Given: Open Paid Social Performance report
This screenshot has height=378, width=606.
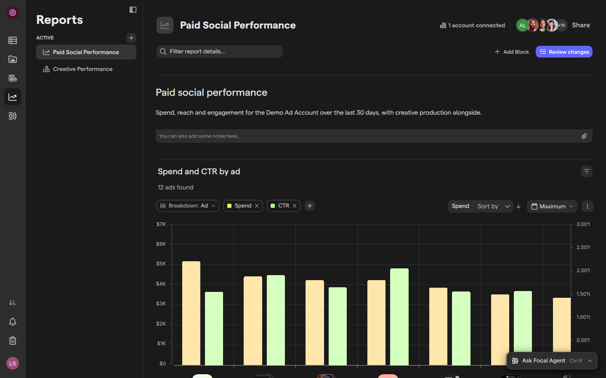Looking at the screenshot, I should (86, 52).
